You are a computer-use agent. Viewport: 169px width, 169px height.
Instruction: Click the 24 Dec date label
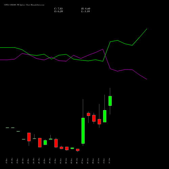coord(33,161)
